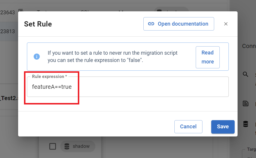Viewport: 256px width, 158px height.
Task: Cancel the rule dialog
Action: [188, 127]
